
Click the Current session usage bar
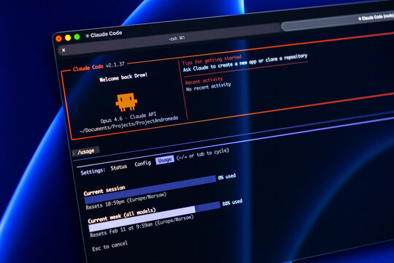(x=150, y=189)
